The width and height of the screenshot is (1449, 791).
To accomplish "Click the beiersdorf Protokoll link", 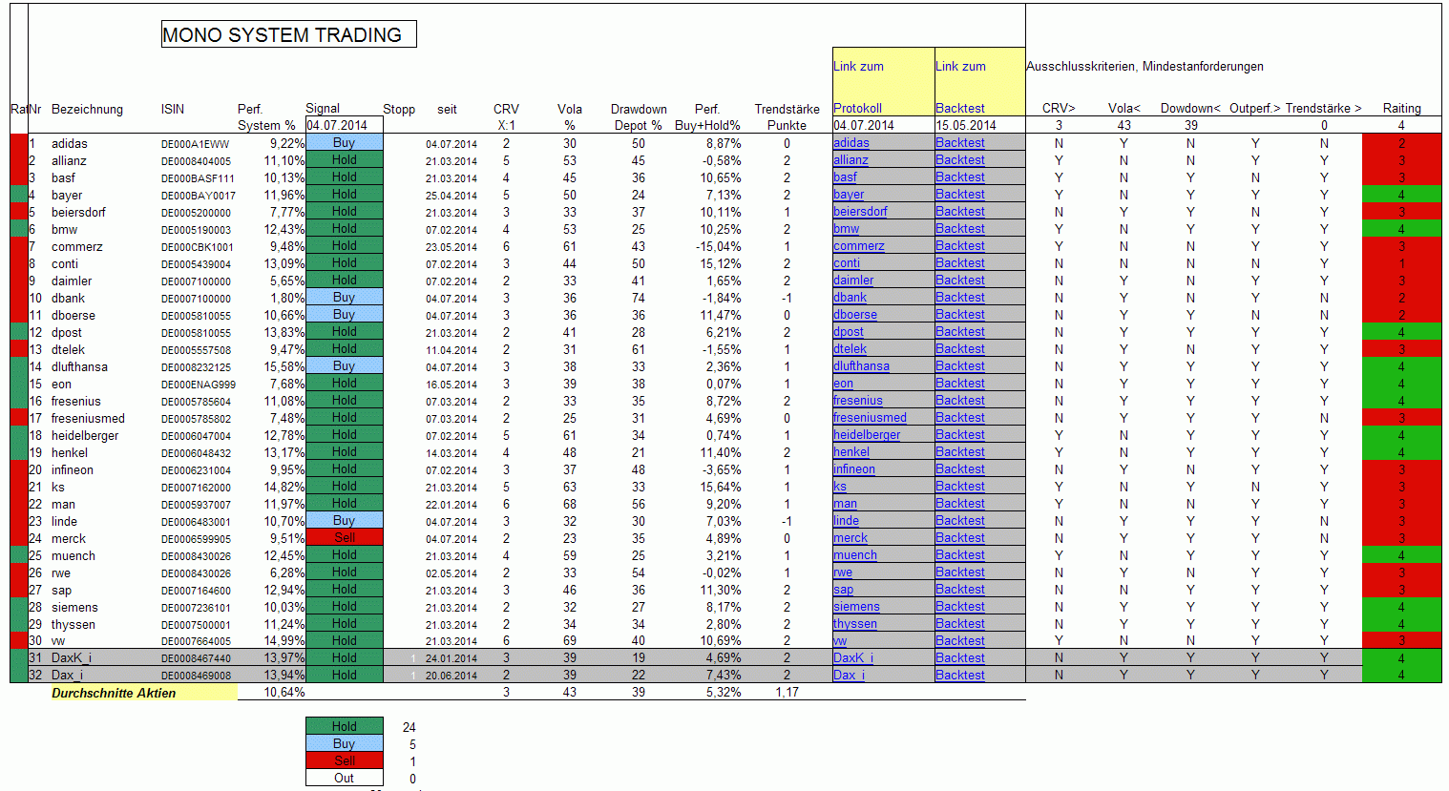I will [x=860, y=212].
